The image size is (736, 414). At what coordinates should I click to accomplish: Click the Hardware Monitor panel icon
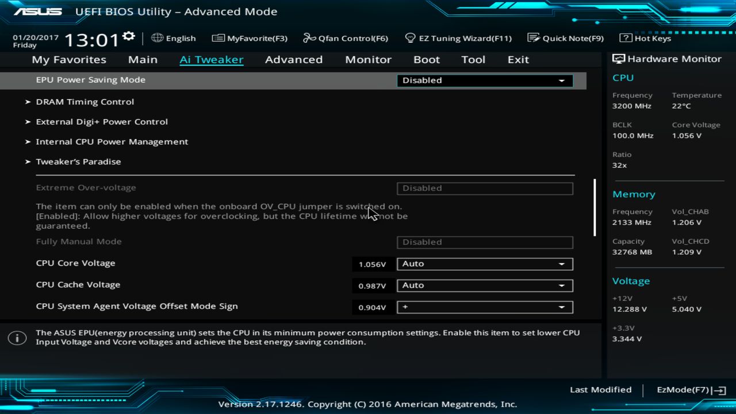point(618,58)
